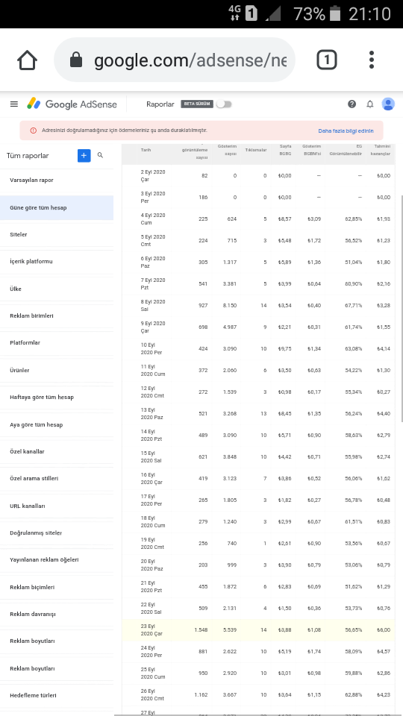403x716 pixels.
Task: Open the account profile avatar
Action: tap(388, 104)
